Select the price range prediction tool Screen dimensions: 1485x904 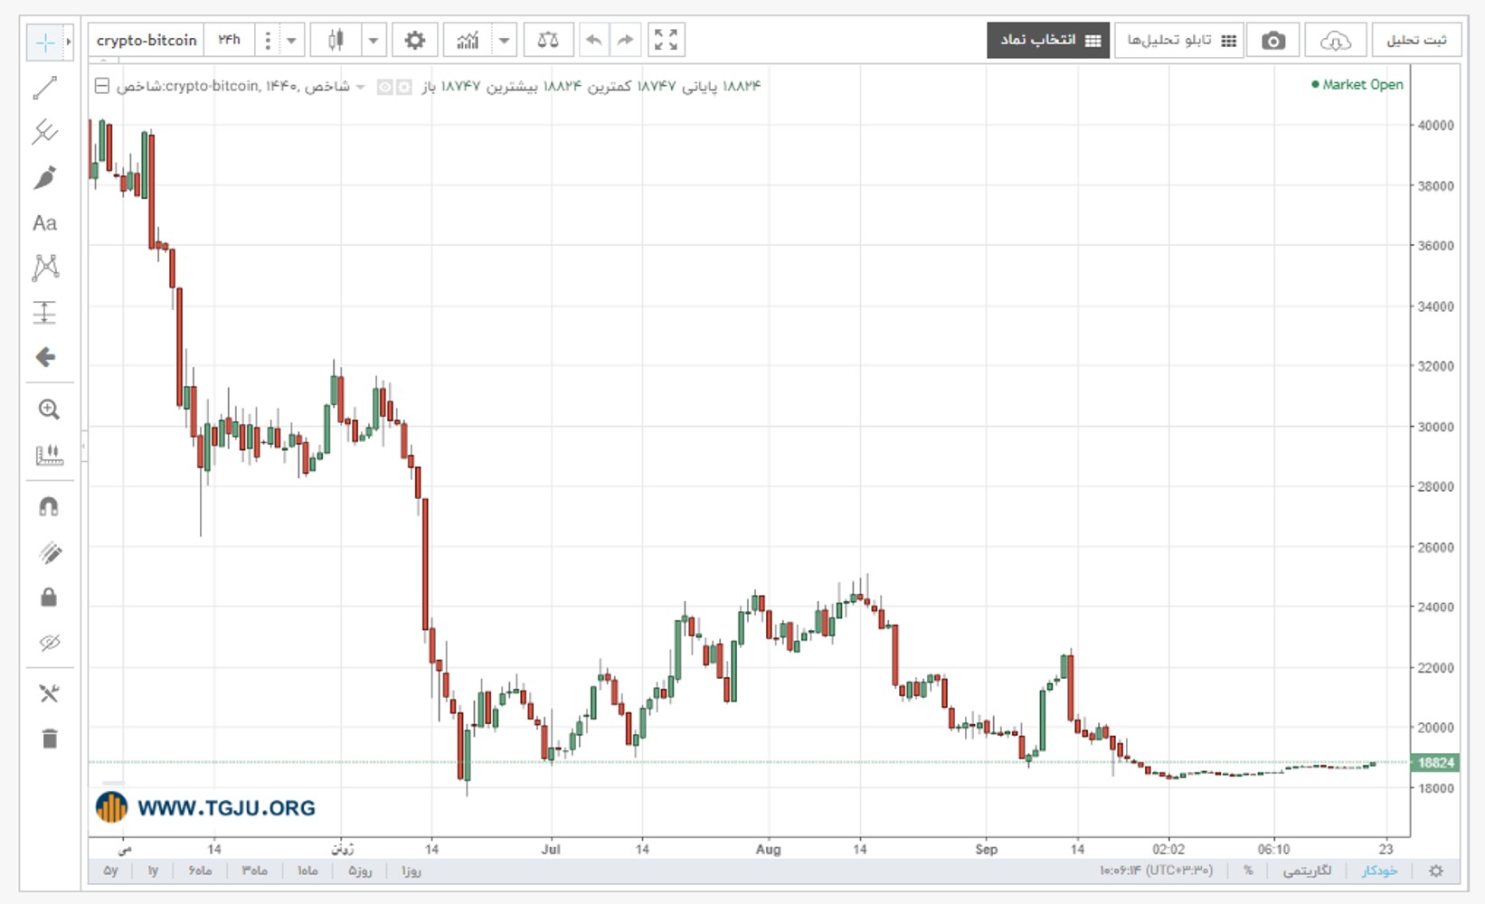(44, 313)
